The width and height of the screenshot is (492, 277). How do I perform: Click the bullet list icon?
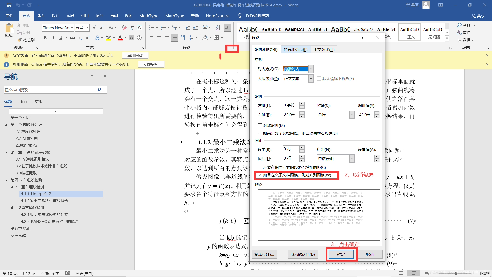(152, 28)
